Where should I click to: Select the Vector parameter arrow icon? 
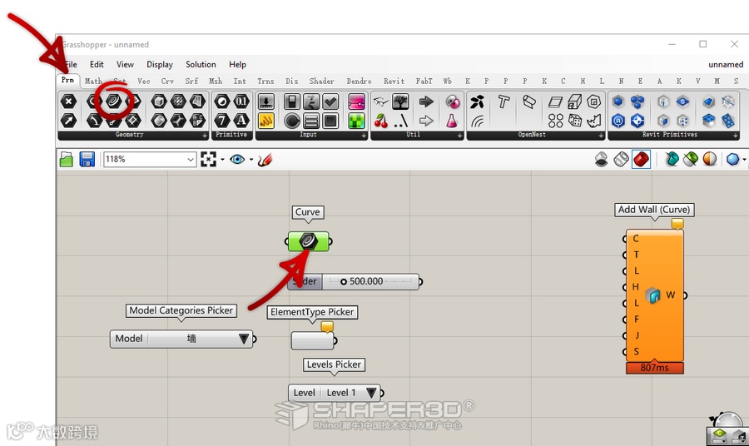tap(69, 121)
